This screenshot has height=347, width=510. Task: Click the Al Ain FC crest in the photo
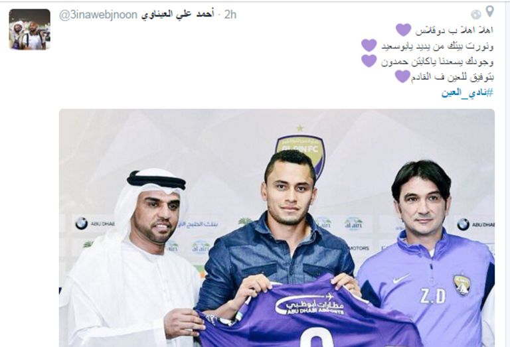click(300, 153)
